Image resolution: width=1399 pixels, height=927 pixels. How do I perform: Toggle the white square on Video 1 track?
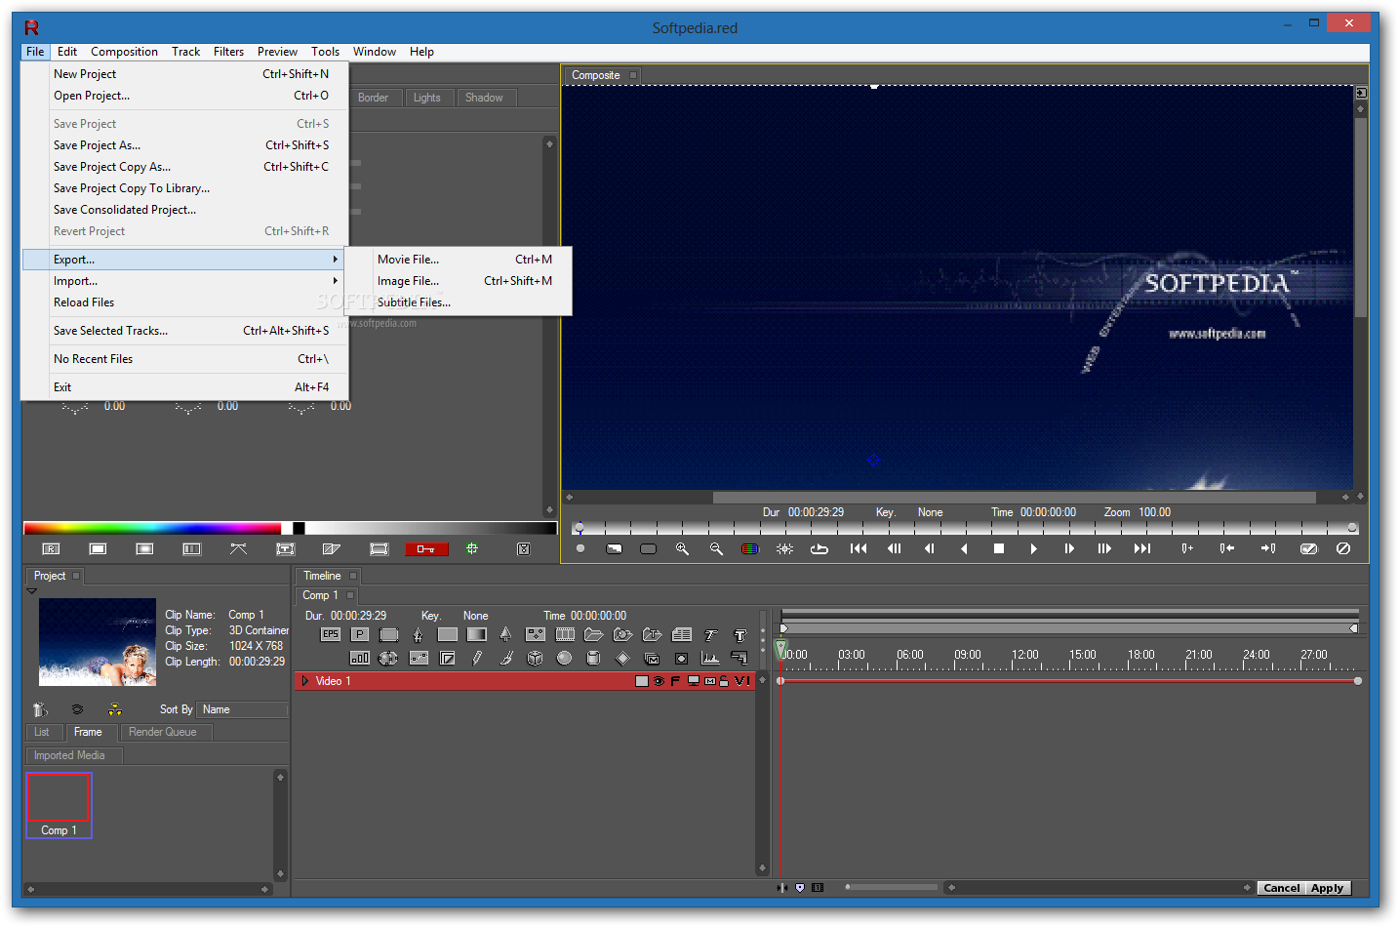click(x=641, y=681)
